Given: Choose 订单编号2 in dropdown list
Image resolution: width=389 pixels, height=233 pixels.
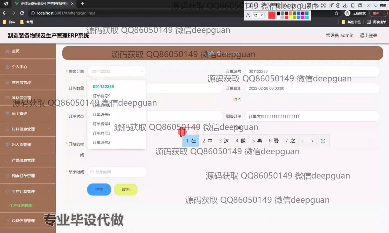Looking at the screenshot, I should (x=117, y=142).
